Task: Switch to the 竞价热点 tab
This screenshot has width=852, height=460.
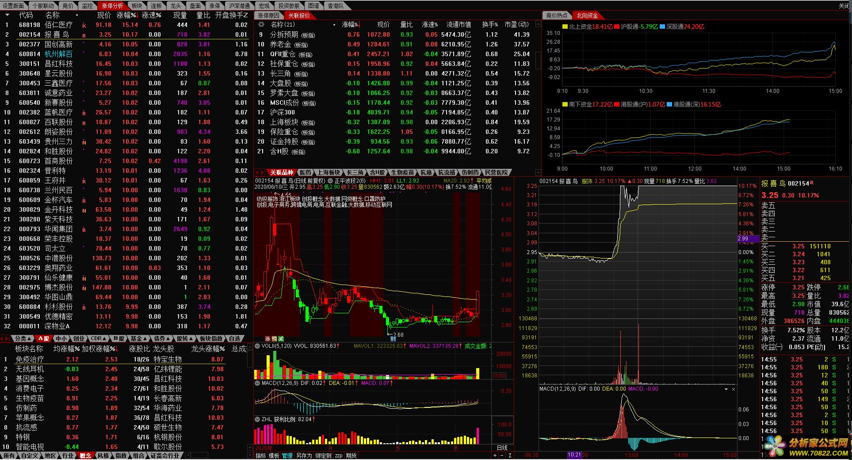Action: click(557, 15)
